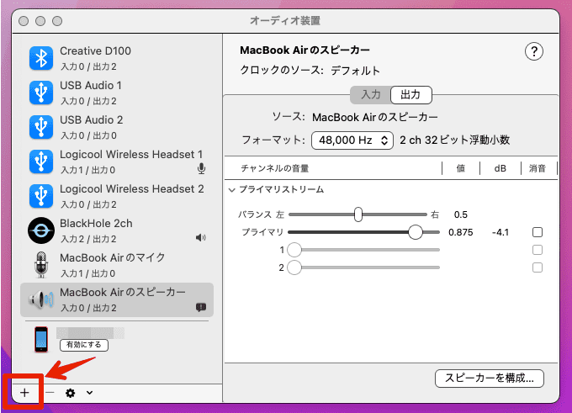572x413 pixels.
Task: Click the 値 column header
Action: tap(461, 168)
